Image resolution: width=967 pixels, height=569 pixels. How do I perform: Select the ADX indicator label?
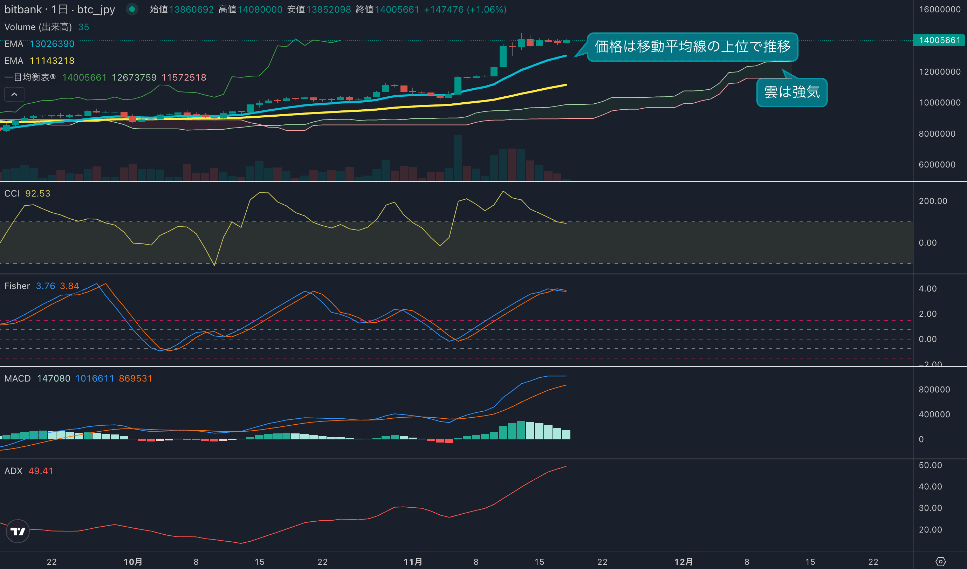tap(13, 471)
